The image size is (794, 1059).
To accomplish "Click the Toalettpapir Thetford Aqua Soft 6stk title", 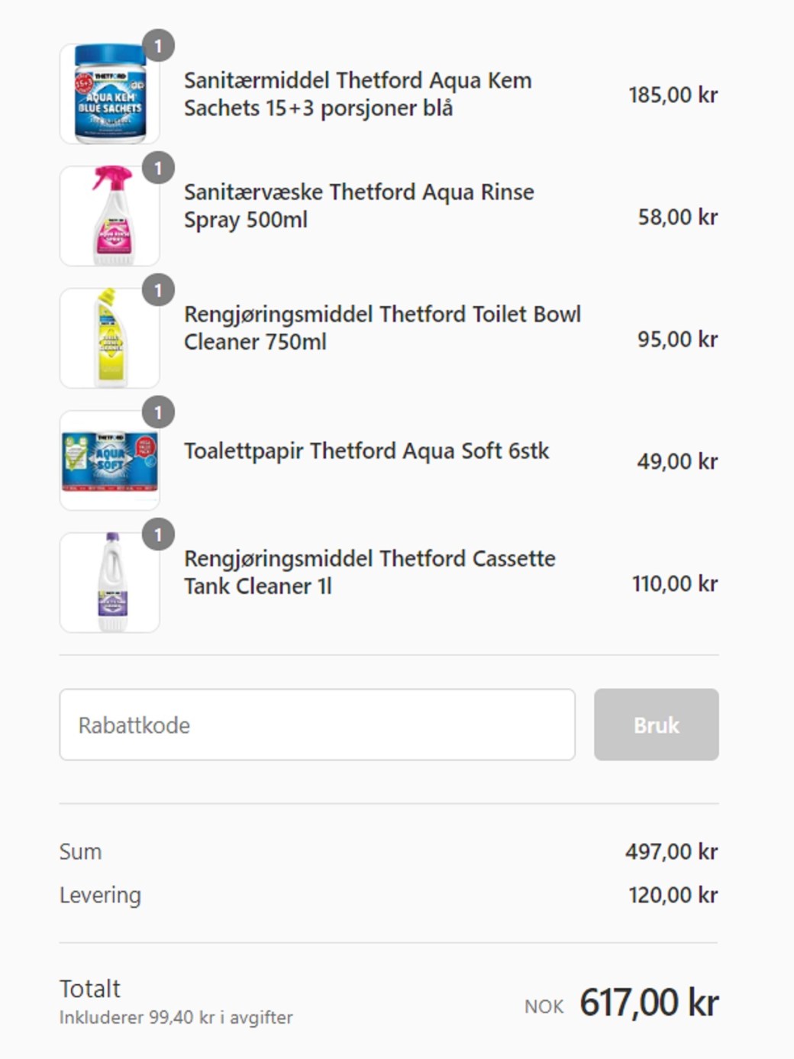I will (x=366, y=450).
